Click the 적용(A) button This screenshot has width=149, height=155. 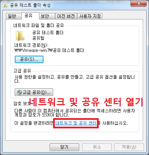[x=129, y=147]
